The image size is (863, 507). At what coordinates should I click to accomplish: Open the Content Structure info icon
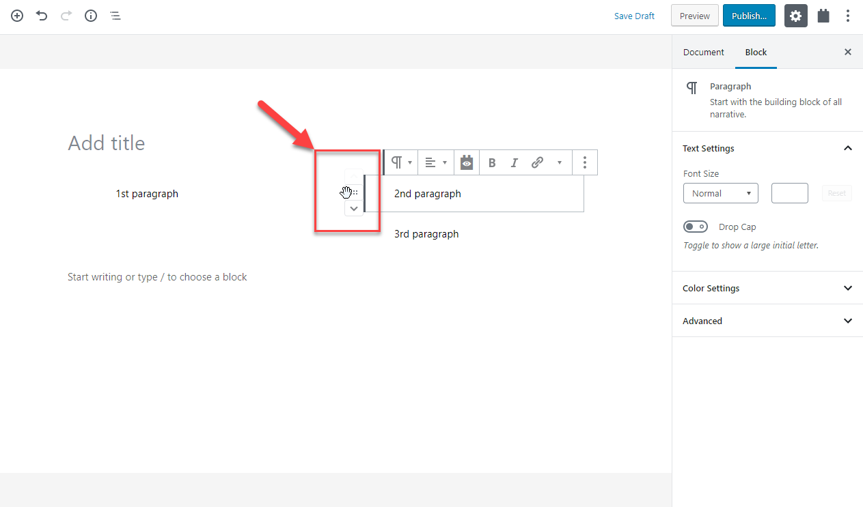tap(90, 16)
